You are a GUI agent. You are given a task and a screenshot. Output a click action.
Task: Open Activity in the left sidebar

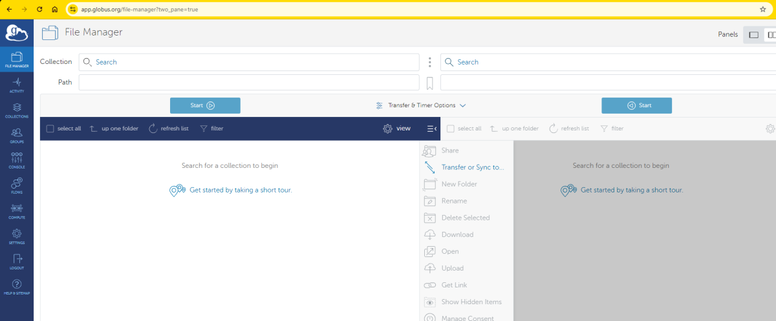pyautogui.click(x=17, y=85)
